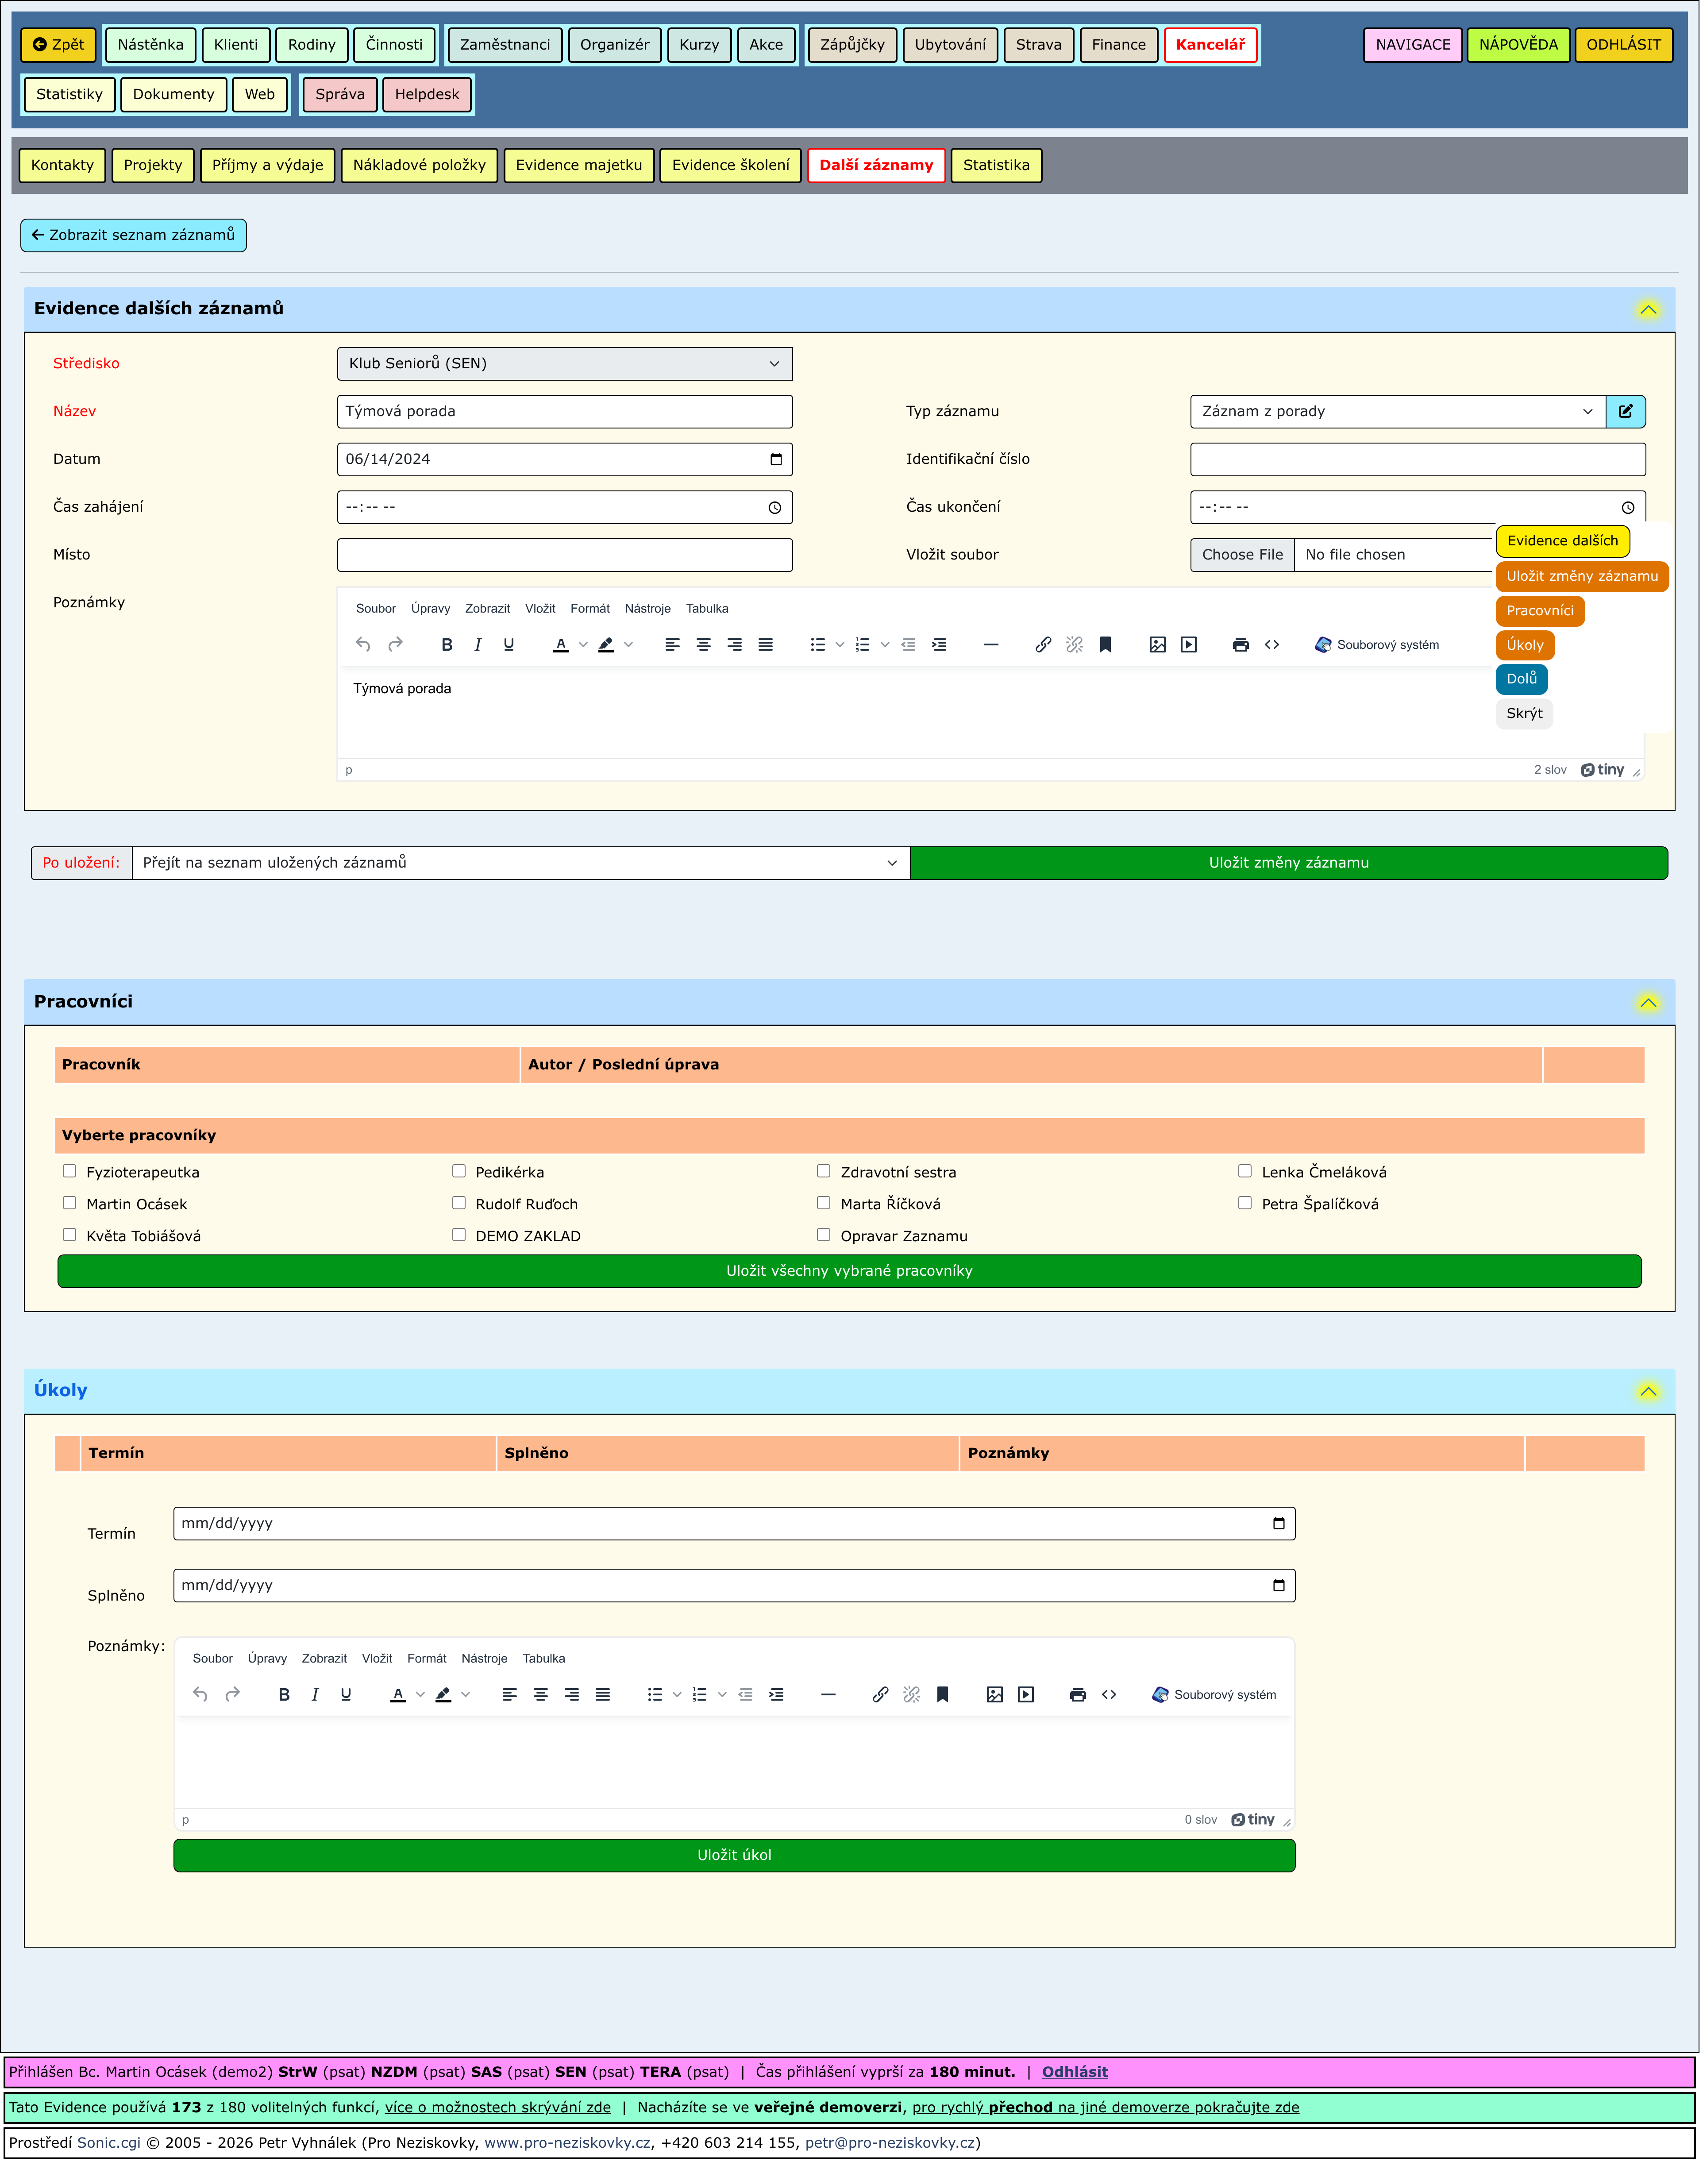Image resolution: width=1703 pixels, height=2184 pixels.
Task: Click undo icon in upper editor toolbar
Action: click(x=363, y=645)
